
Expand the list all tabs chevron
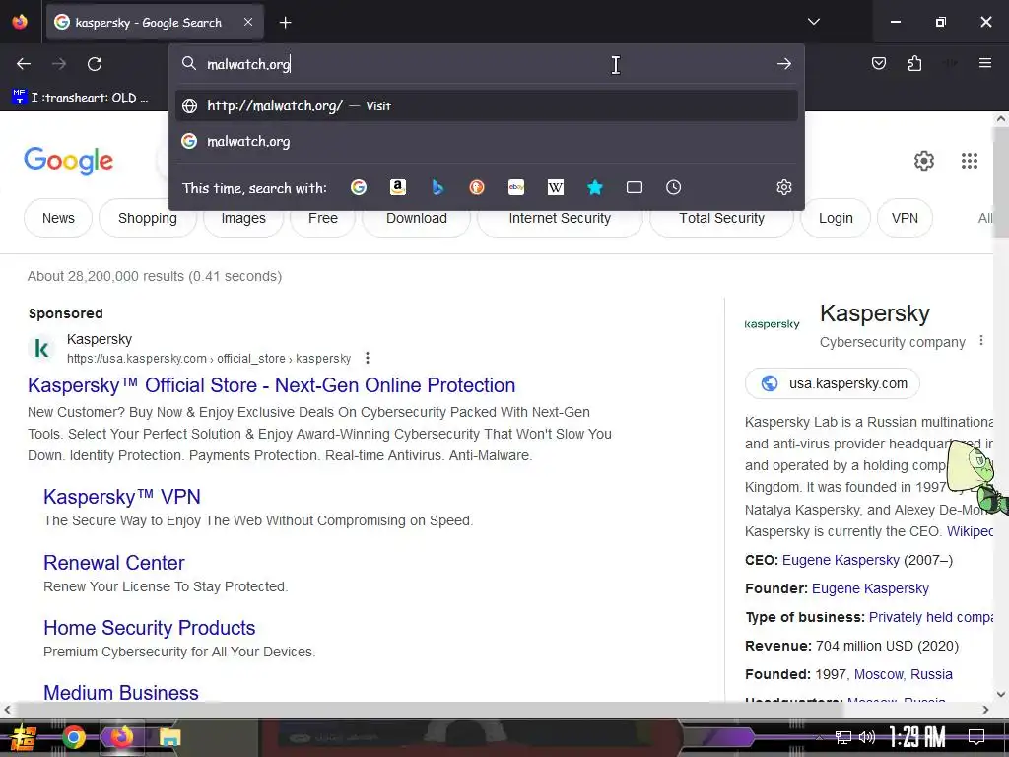pyautogui.click(x=813, y=22)
